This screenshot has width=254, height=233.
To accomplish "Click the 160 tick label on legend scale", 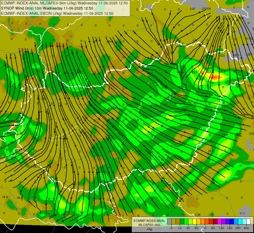I will click(x=230, y=228).
